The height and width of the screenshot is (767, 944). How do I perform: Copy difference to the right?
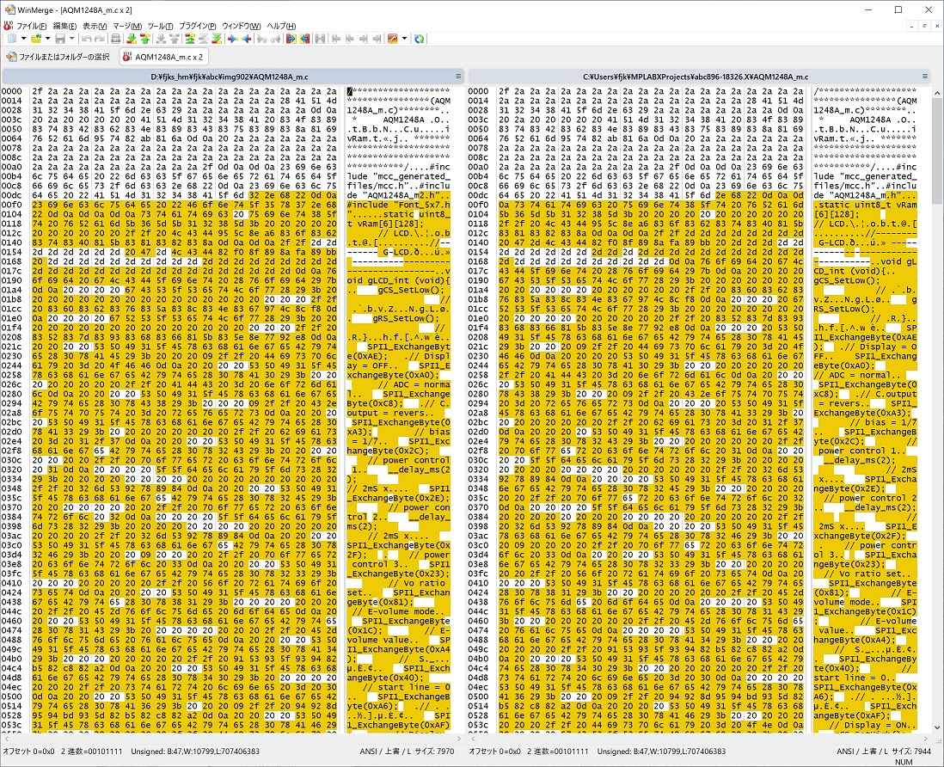click(232, 39)
